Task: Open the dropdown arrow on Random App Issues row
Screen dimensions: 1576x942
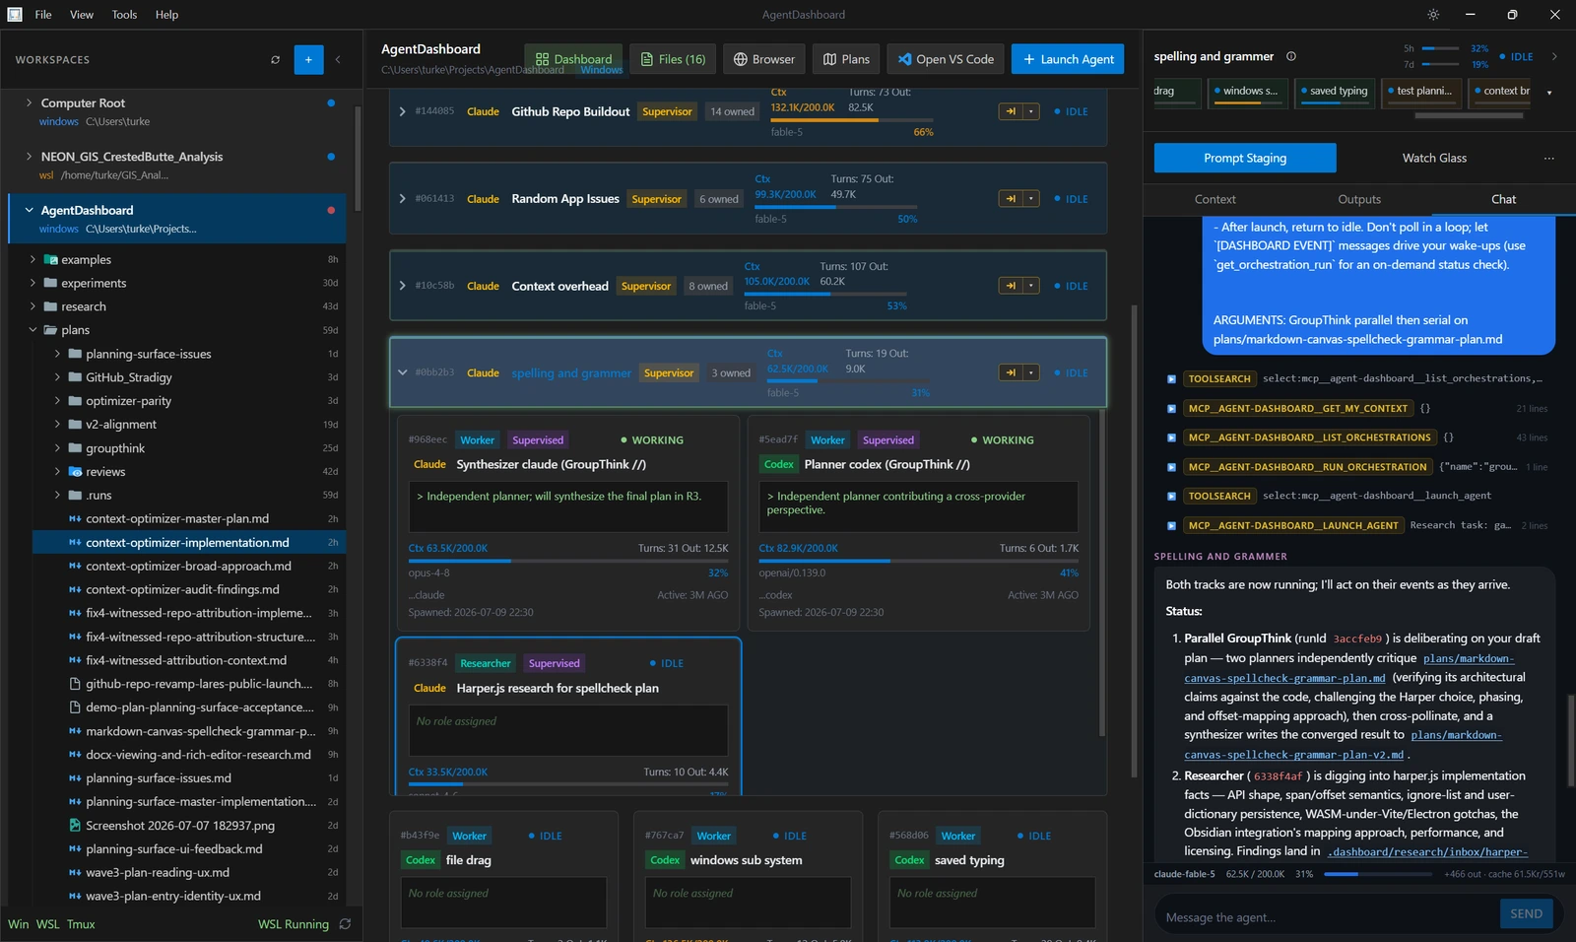Action: tap(1031, 199)
